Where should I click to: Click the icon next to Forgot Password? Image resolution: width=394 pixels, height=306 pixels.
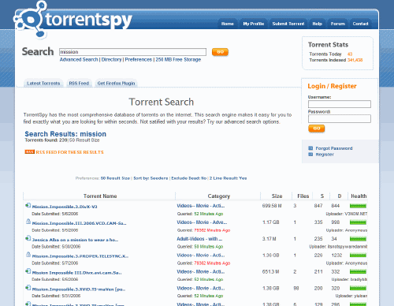tap(310, 148)
